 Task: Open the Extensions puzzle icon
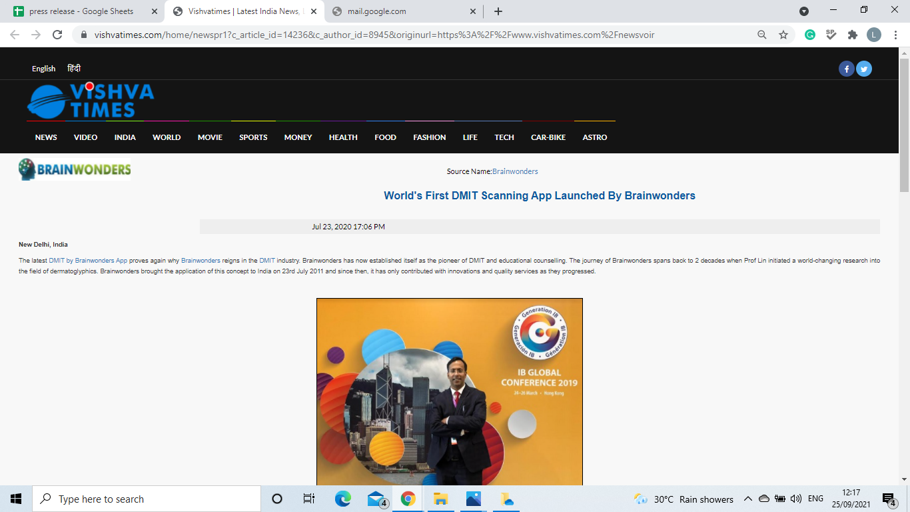point(853,35)
